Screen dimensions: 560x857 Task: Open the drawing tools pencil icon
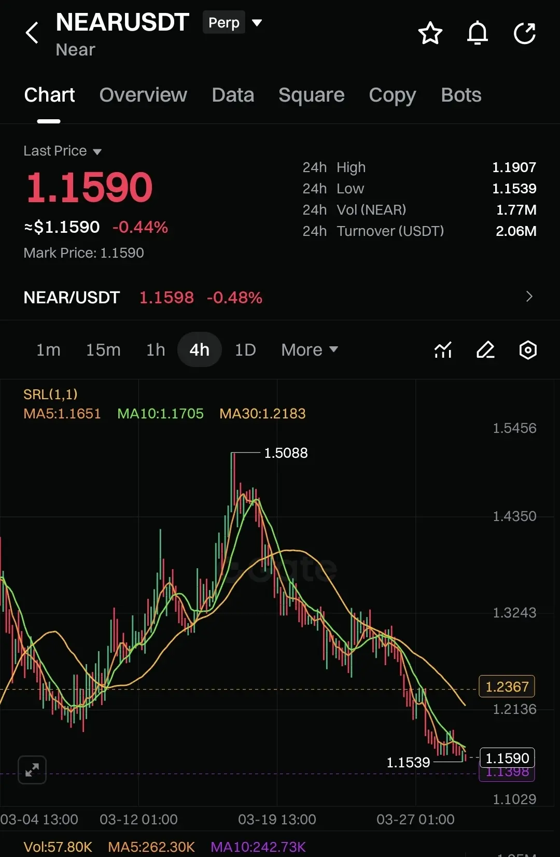pyautogui.click(x=485, y=350)
